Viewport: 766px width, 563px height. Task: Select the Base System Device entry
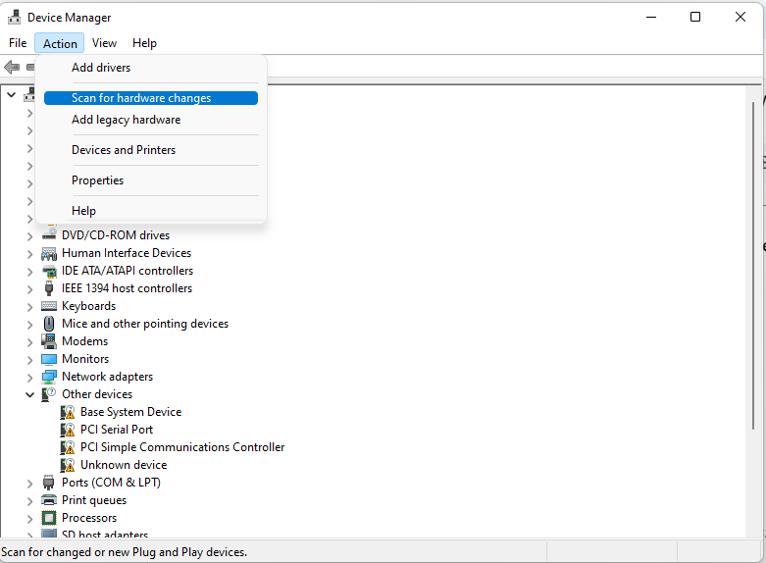tap(130, 412)
